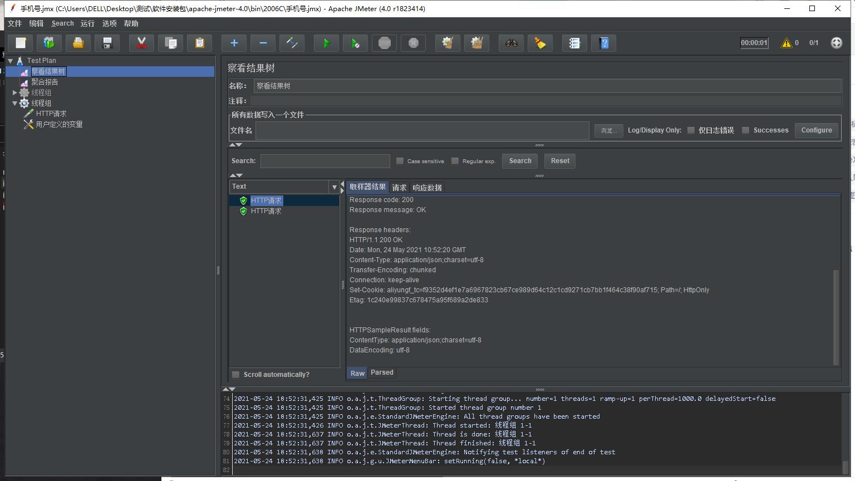Collapse the file panel divider arrows

coord(236,145)
